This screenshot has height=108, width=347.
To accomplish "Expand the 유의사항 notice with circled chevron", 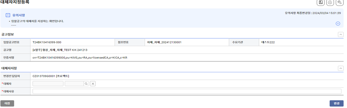I will (338, 23).
